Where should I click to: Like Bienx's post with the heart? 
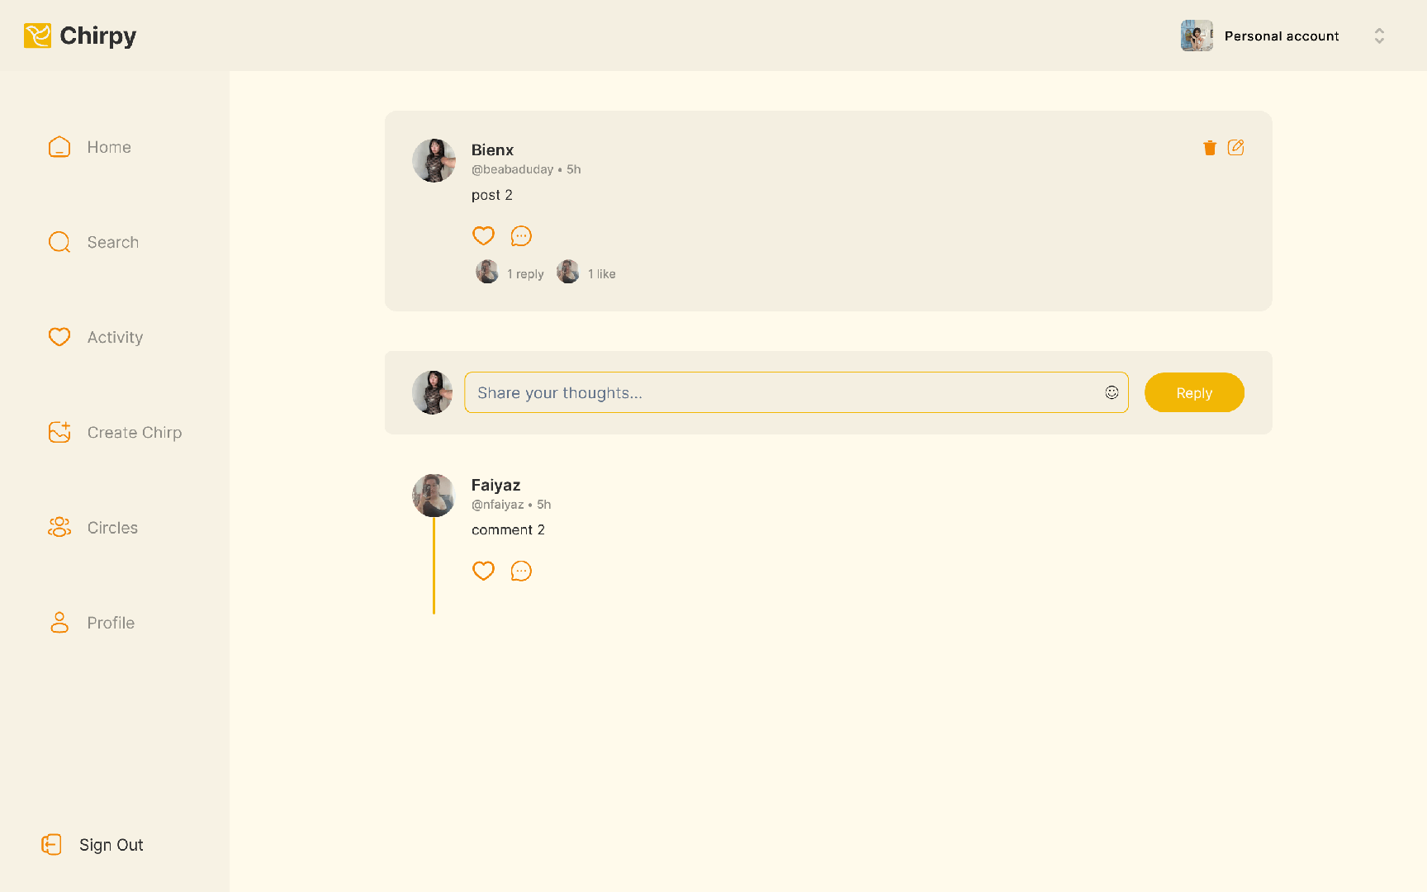tap(483, 236)
